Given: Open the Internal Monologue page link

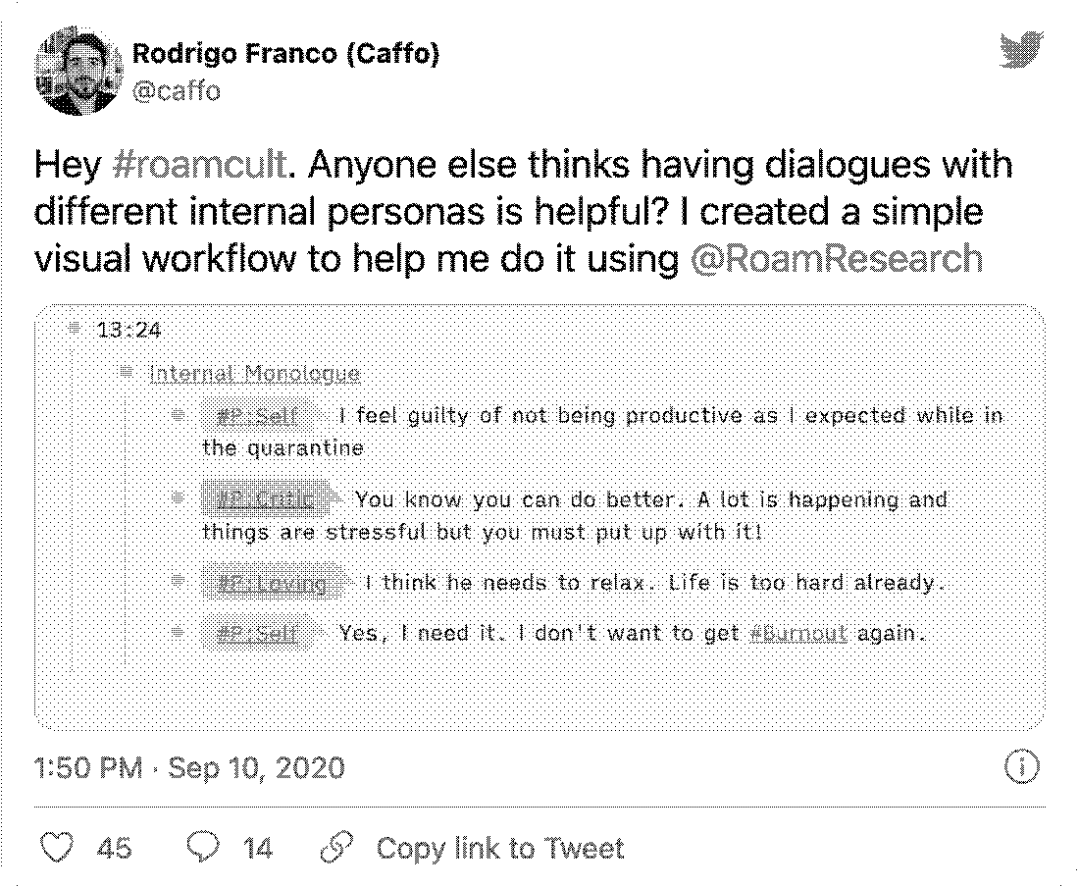Looking at the screenshot, I should (255, 374).
